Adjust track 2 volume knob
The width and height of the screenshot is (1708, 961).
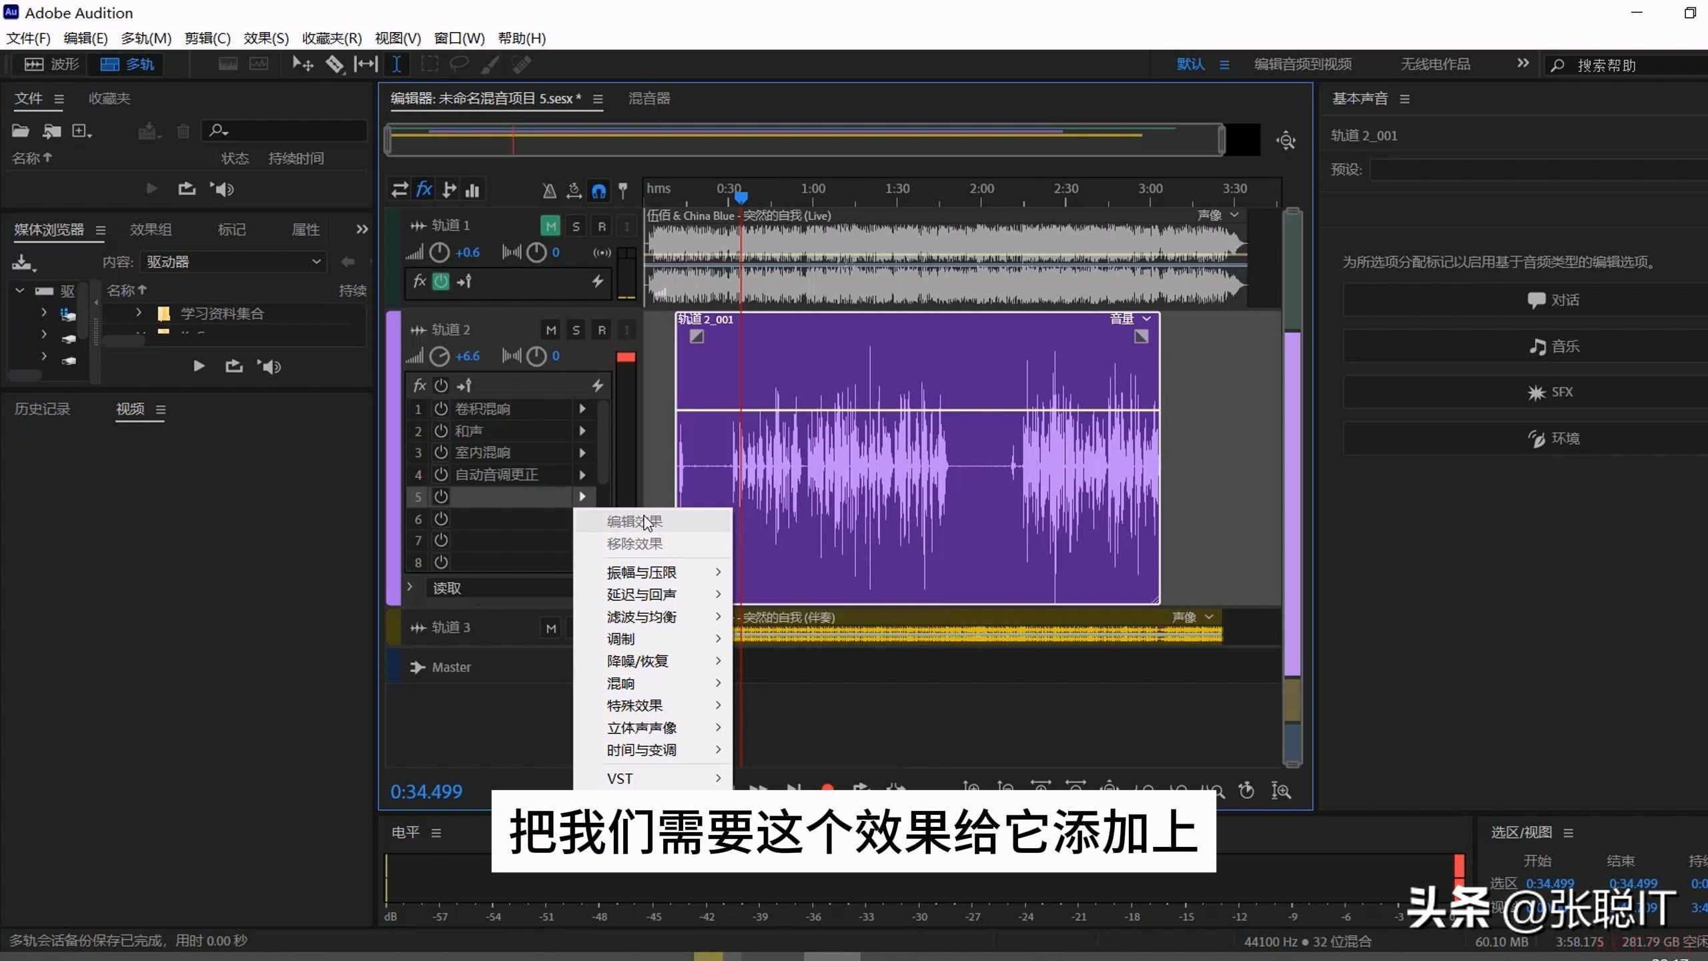(439, 356)
